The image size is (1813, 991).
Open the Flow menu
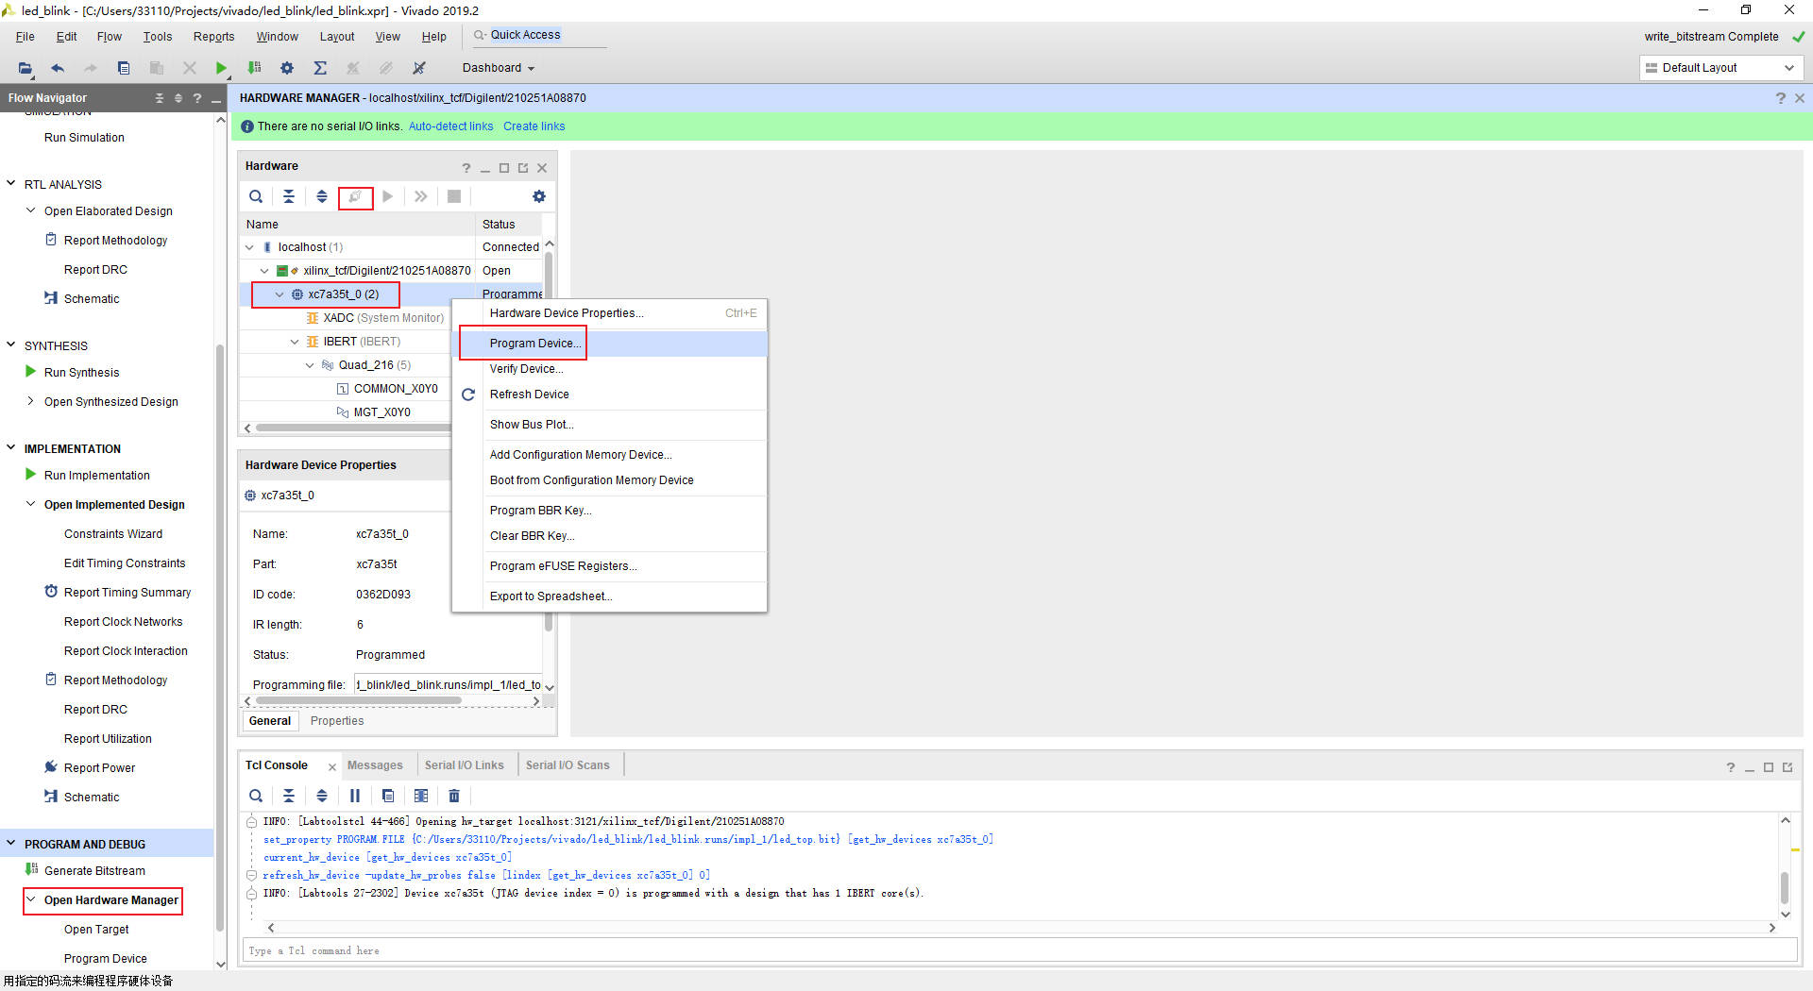[x=110, y=37]
